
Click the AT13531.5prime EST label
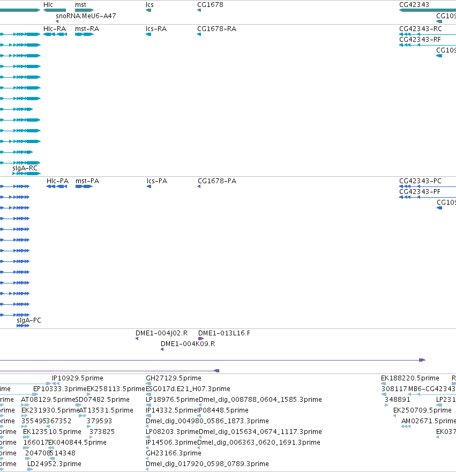[106, 410]
